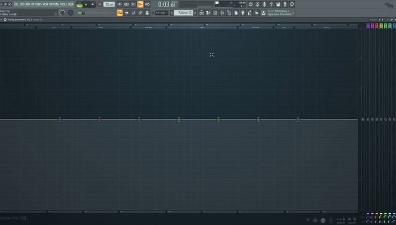Open the browser view icon

pos(229,13)
